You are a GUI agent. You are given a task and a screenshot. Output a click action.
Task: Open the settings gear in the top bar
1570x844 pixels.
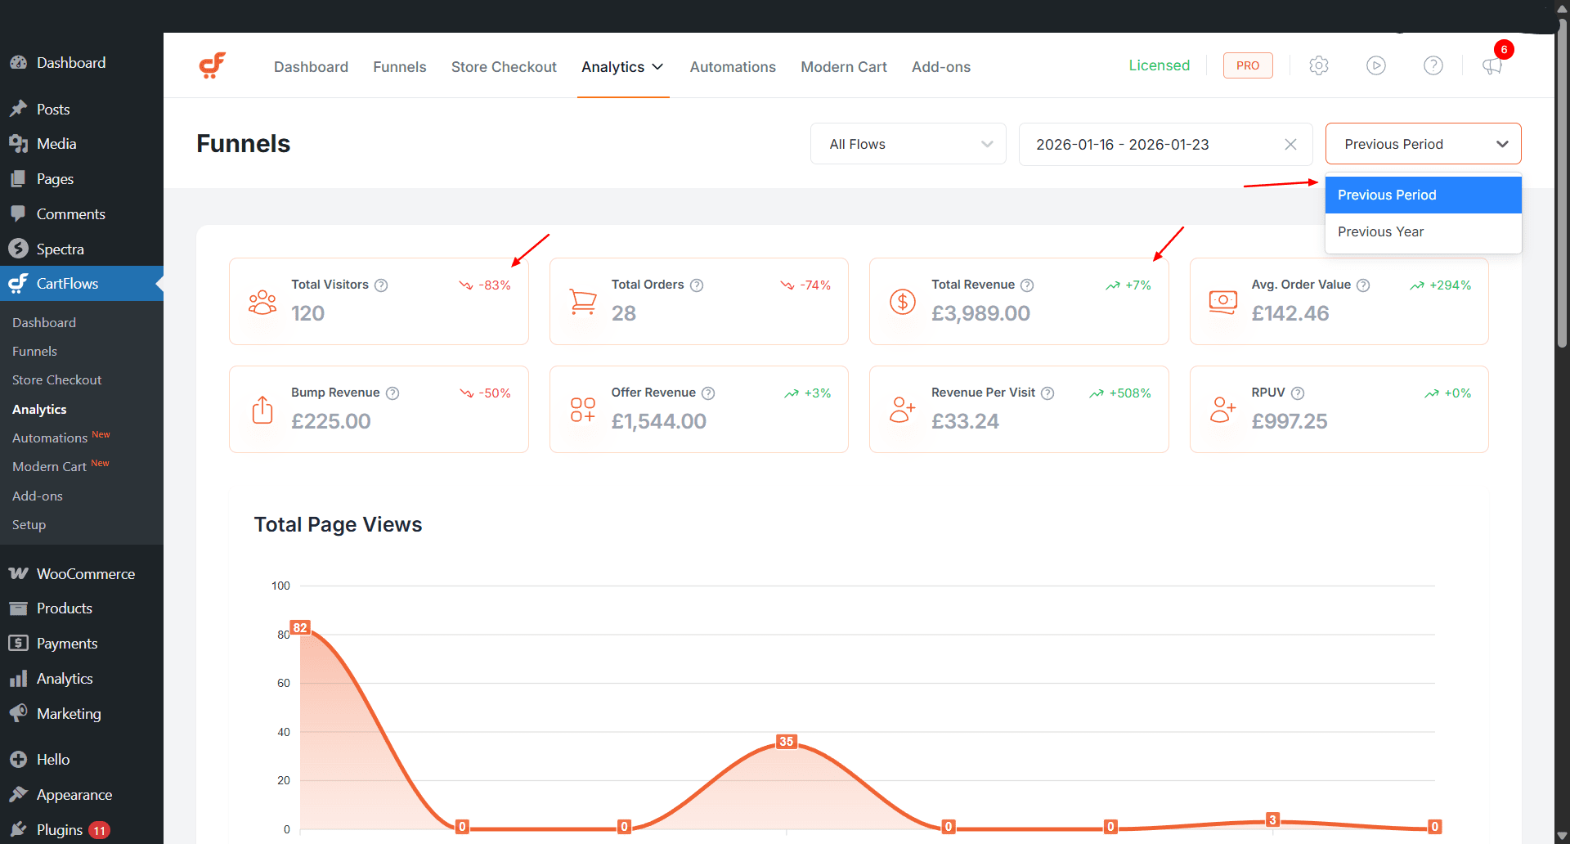click(1318, 65)
